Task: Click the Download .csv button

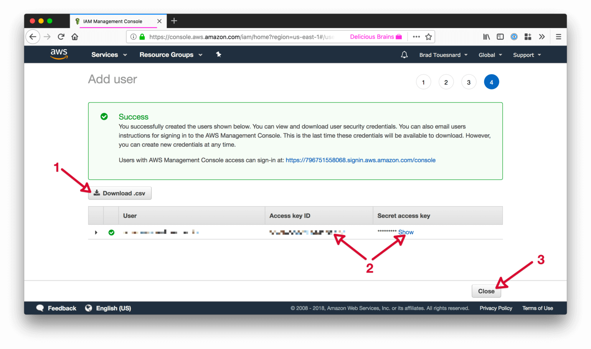Action: point(120,193)
